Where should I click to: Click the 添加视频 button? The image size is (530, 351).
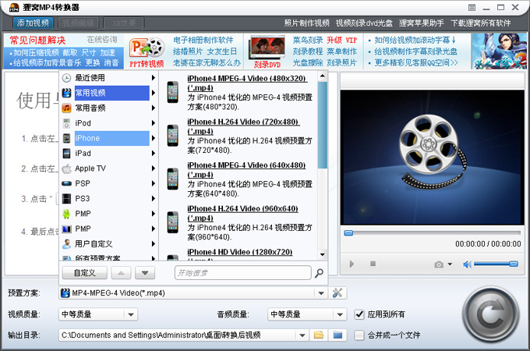point(33,23)
